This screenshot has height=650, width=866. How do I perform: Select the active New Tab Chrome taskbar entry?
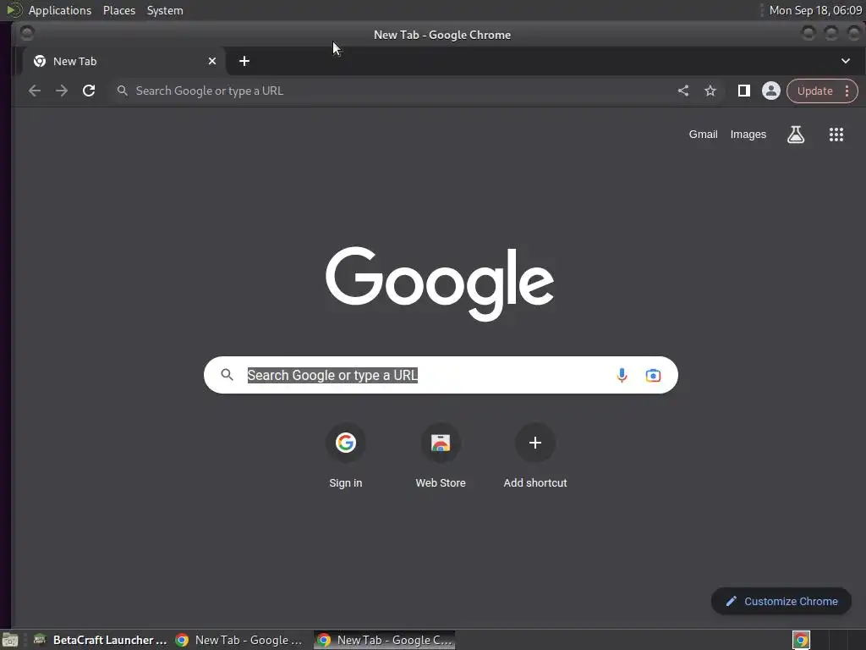(385, 640)
